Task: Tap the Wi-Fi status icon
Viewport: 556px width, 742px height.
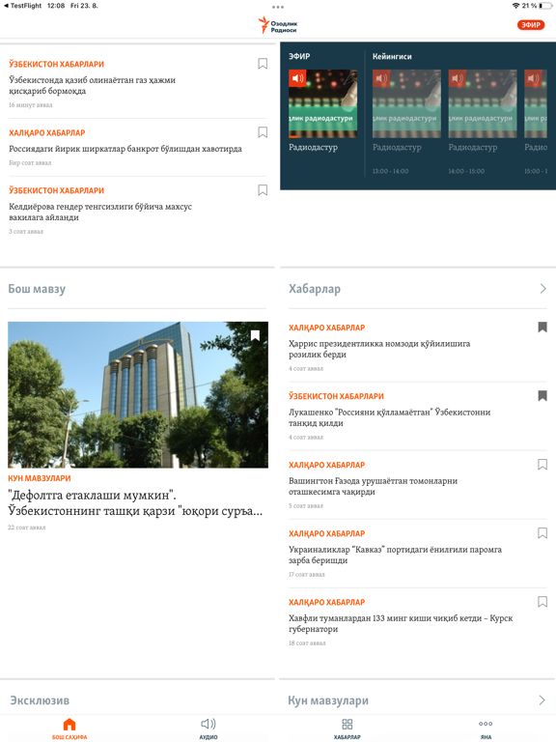Action: (515, 6)
